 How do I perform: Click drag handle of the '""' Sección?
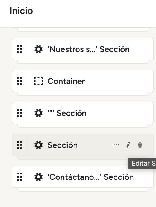pyautogui.click(x=20, y=113)
